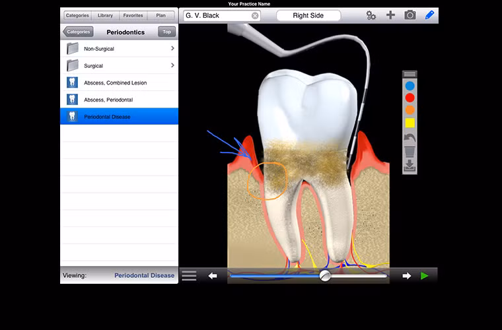
Task: Toggle the blue pencil drawing tool
Action: [x=429, y=15]
